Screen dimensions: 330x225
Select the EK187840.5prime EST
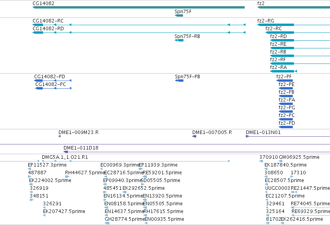click(266, 169)
